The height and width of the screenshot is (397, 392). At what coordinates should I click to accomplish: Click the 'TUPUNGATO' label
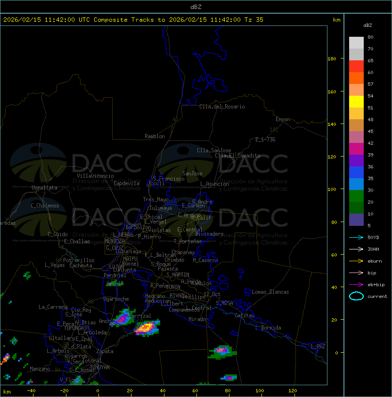[x=76, y=328]
